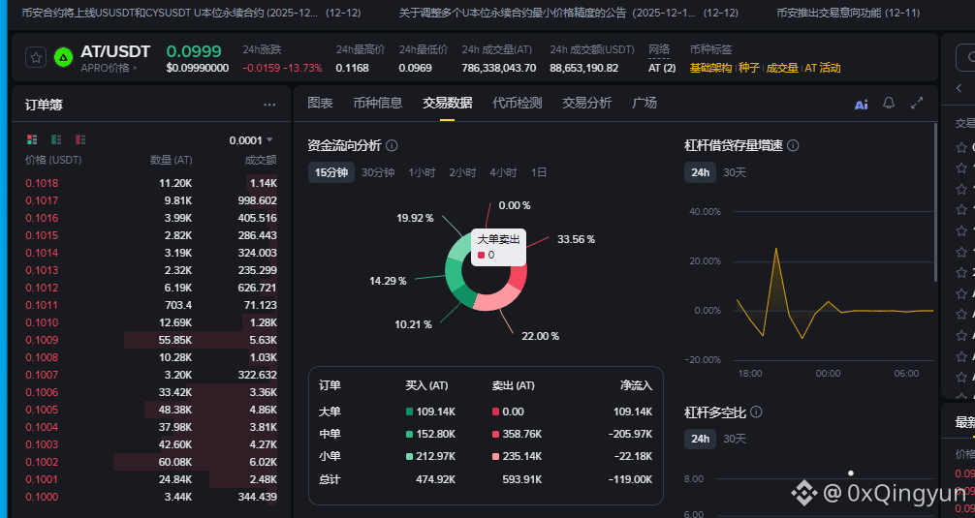Click the current price 0.0999
975x518 pixels.
[x=194, y=51]
